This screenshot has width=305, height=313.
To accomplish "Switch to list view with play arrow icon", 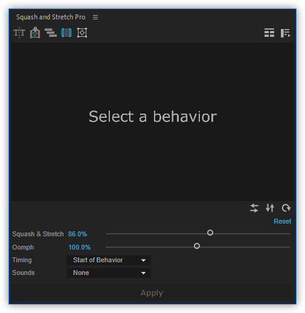I will (285, 33).
